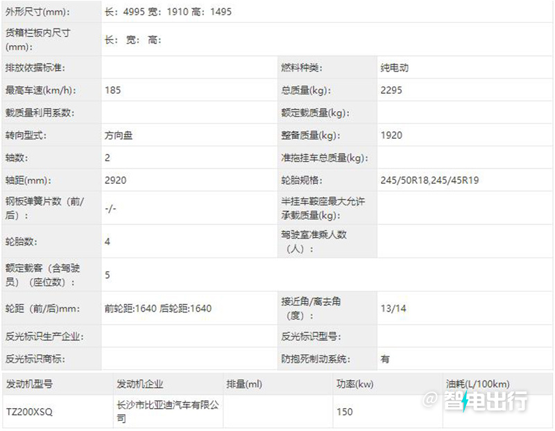Select motor model TZ200XSQ
The image size is (555, 431).
[29, 412]
